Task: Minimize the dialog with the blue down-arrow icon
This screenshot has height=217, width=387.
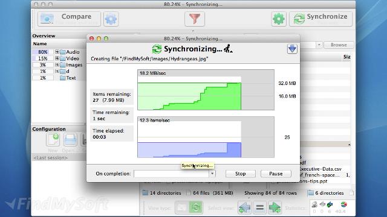Action: (x=292, y=49)
